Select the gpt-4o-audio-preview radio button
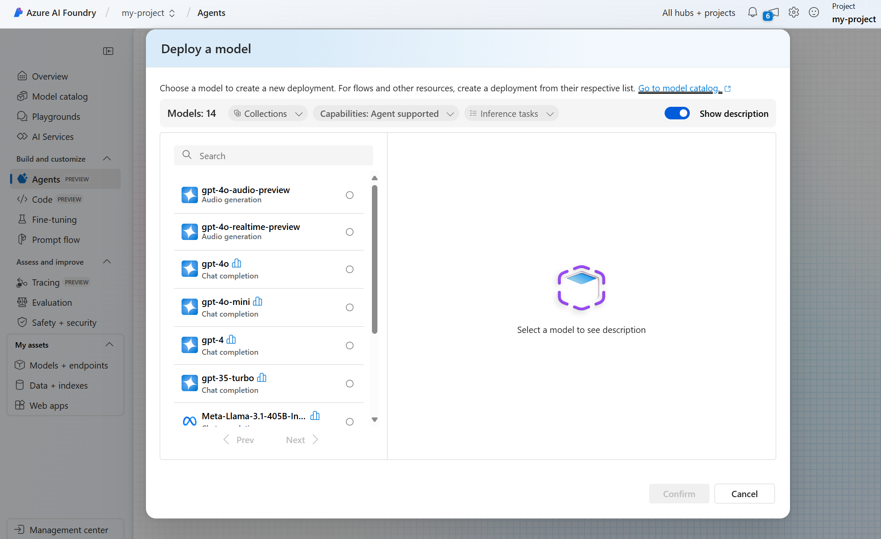This screenshot has height=539, width=881. tap(349, 195)
